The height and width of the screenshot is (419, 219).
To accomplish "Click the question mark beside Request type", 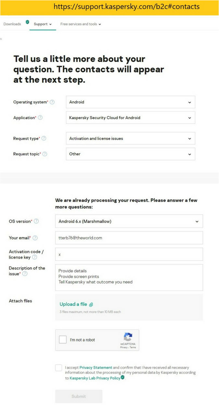I will pyautogui.click(x=44, y=138).
